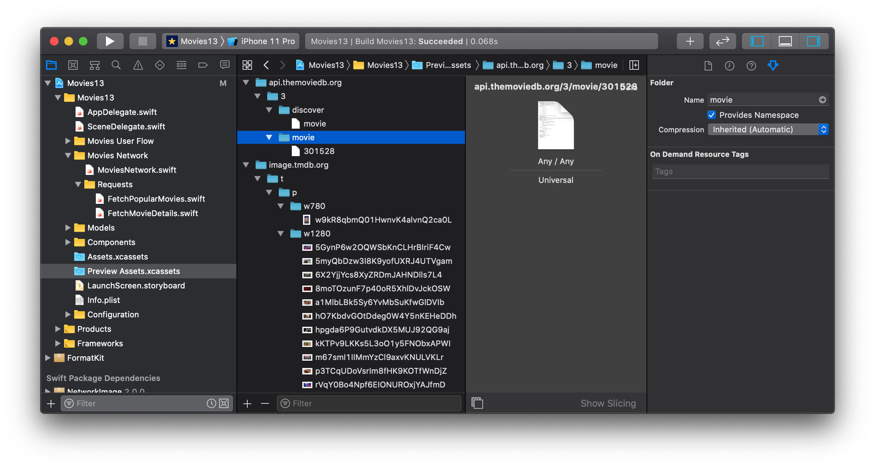Show the Issue navigator warning icon
The width and height of the screenshot is (875, 467).
138,65
